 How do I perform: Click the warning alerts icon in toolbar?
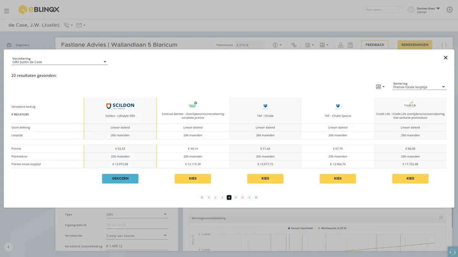point(277,45)
